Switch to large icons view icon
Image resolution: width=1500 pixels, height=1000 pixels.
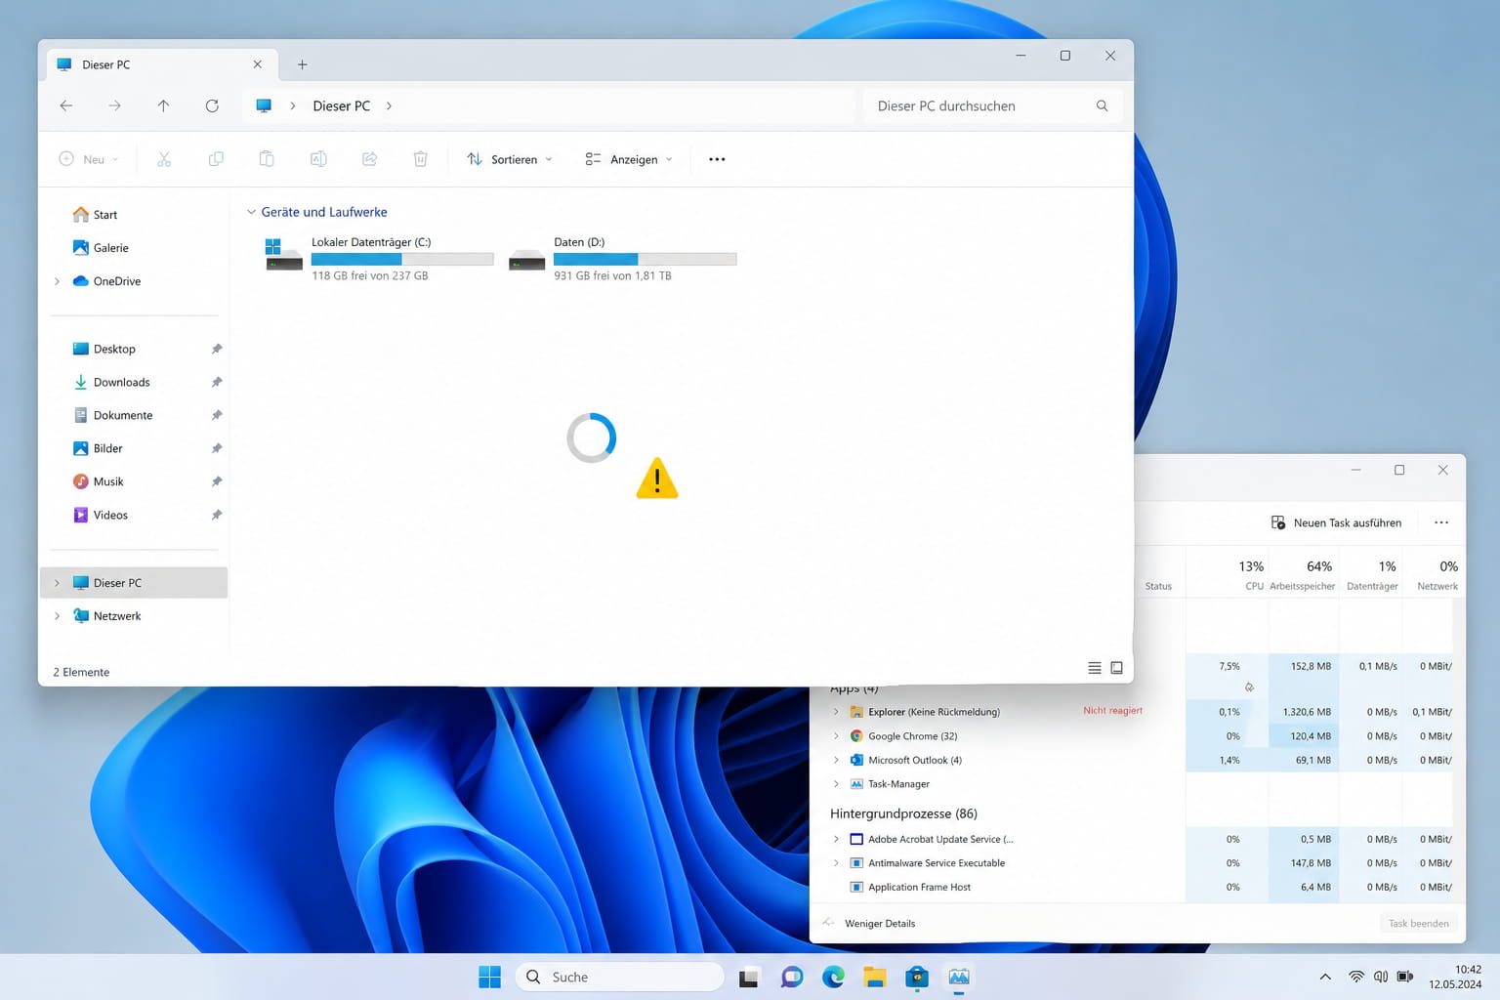coord(1116,668)
